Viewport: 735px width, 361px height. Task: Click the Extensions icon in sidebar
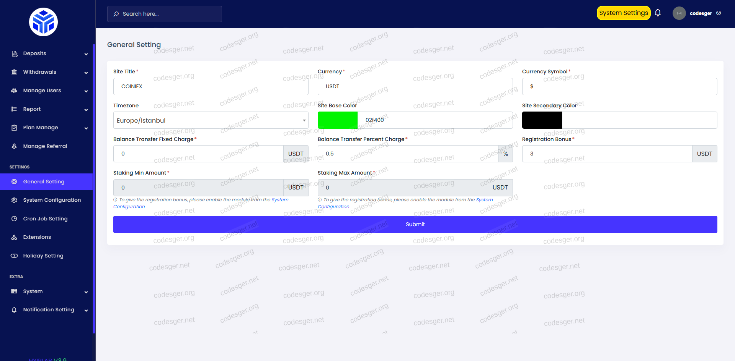tap(14, 237)
